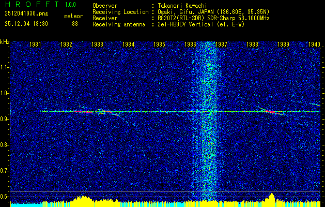
Task: Click the 1935 time marker
Action: click(x=159, y=44)
